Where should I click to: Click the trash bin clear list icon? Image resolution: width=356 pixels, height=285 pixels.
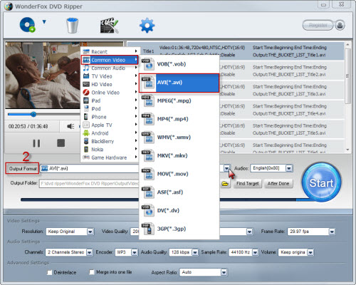pos(72,25)
